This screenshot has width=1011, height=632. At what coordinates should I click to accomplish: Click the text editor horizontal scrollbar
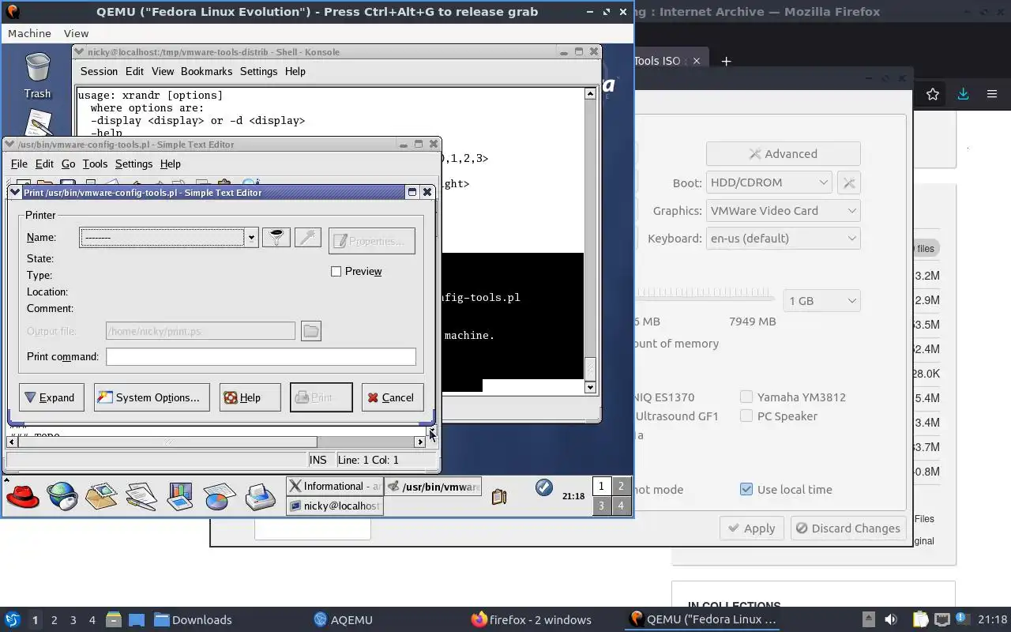[x=217, y=442]
